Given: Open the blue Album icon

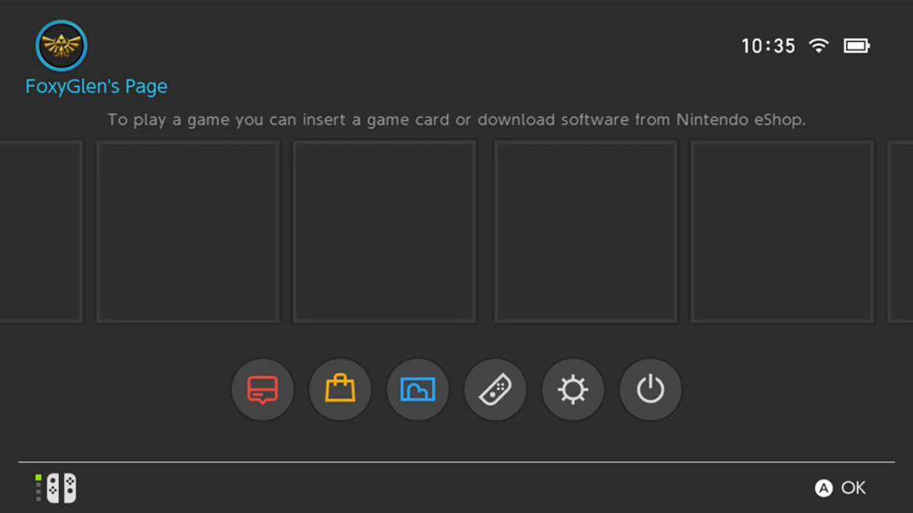Looking at the screenshot, I should (418, 389).
